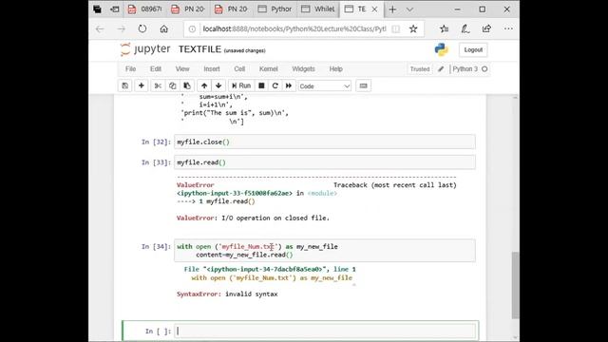Viewport: 608px width, 342px height.
Task: Switch to the WhileL tab
Action: pyautogui.click(x=318, y=9)
